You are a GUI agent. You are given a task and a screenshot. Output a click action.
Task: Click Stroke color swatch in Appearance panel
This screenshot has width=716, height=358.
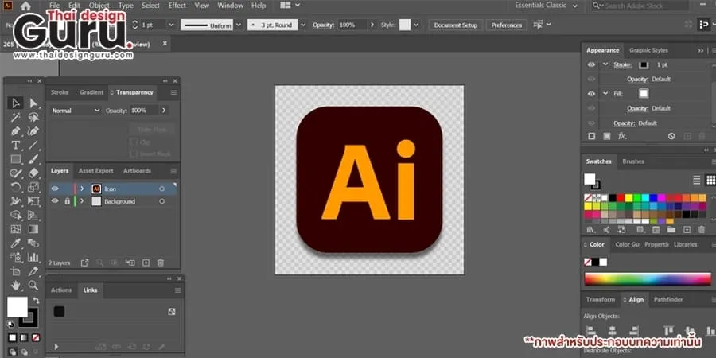pyautogui.click(x=644, y=65)
